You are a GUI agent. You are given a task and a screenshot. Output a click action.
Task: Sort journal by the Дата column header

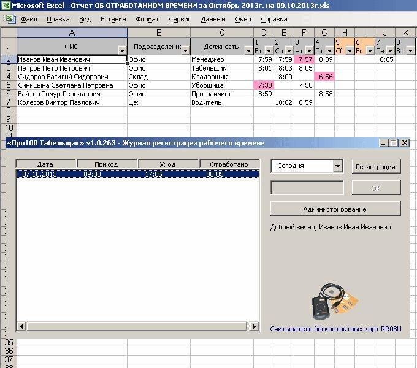click(x=46, y=164)
